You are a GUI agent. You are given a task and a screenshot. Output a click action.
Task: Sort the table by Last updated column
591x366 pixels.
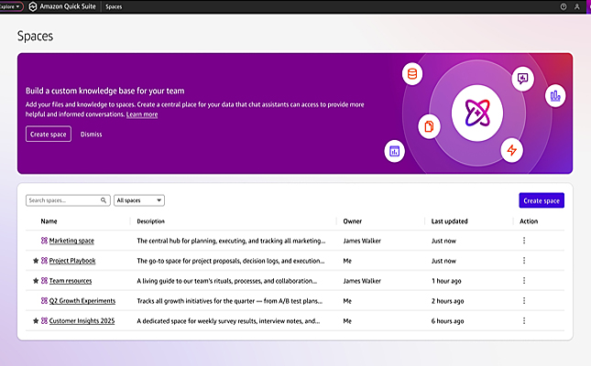449,221
